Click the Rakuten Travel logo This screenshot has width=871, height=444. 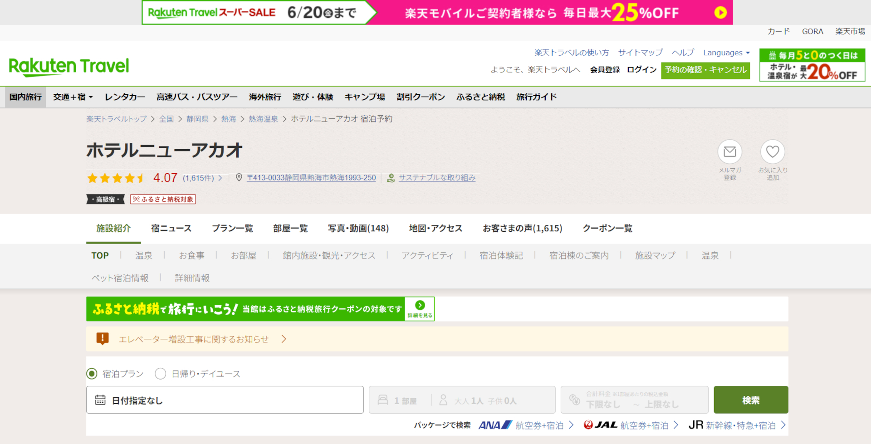(x=69, y=66)
